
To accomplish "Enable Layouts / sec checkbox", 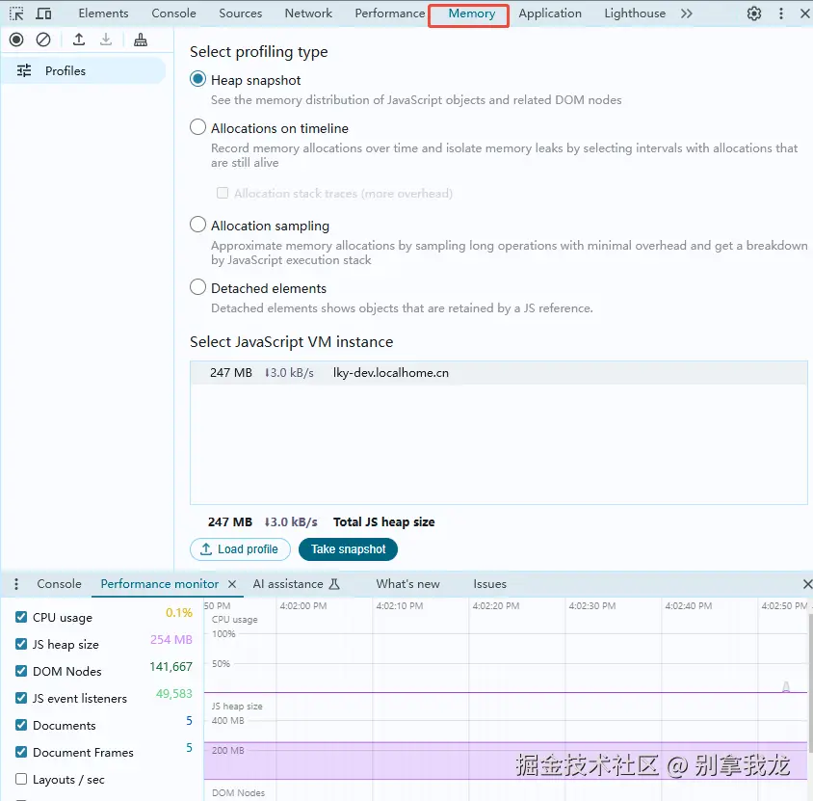I will 21,779.
